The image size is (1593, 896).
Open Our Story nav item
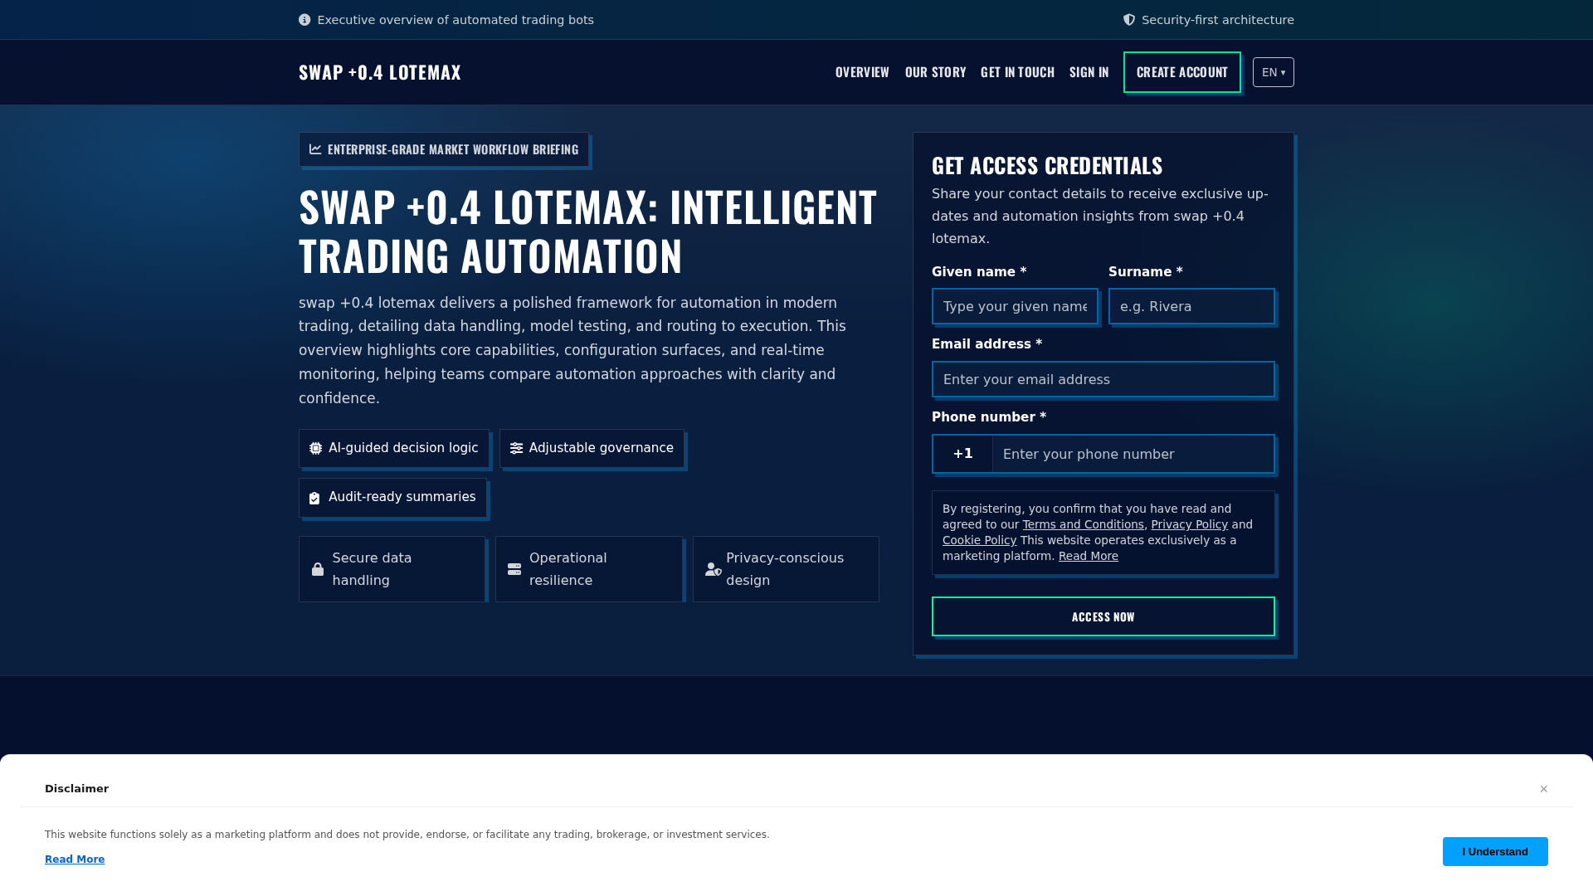click(x=935, y=72)
